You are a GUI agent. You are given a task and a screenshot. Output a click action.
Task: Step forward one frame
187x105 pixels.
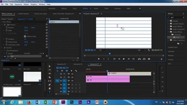[129, 59]
